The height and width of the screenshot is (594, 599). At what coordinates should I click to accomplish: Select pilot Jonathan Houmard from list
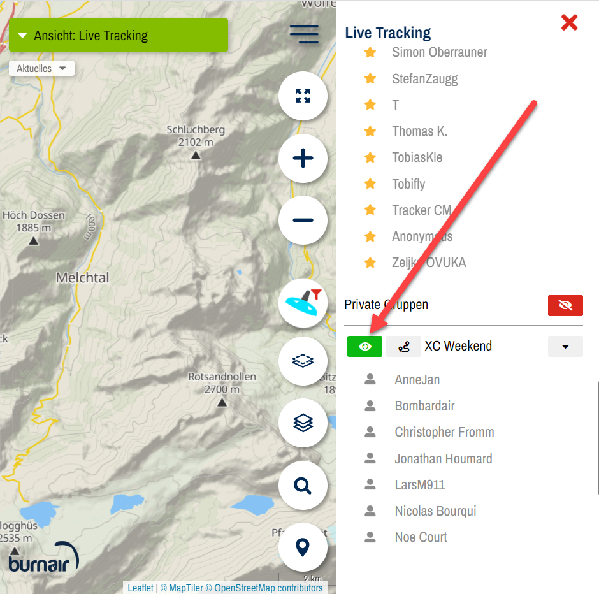point(443,458)
